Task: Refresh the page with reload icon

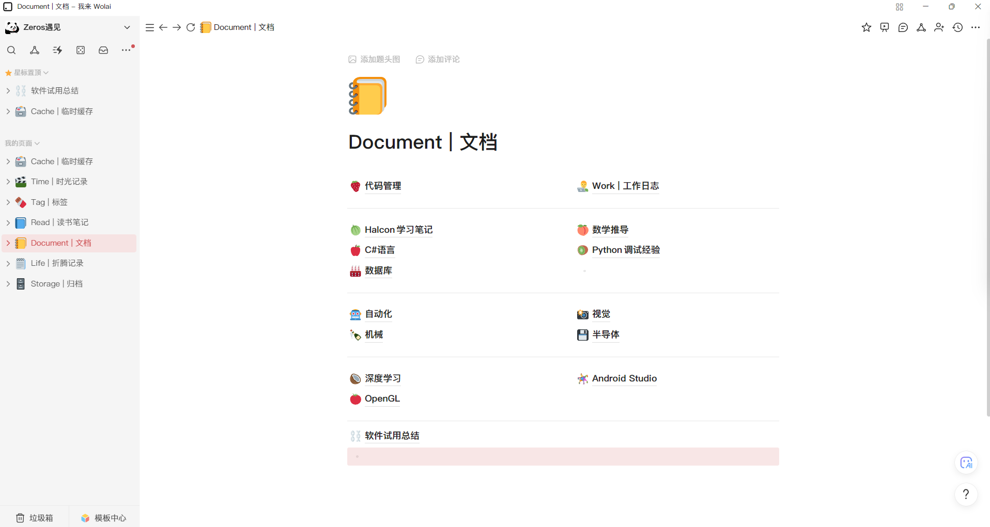Action: click(x=191, y=27)
